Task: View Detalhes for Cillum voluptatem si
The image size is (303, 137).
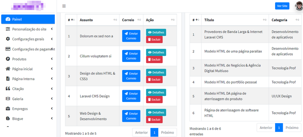Action: point(156,53)
